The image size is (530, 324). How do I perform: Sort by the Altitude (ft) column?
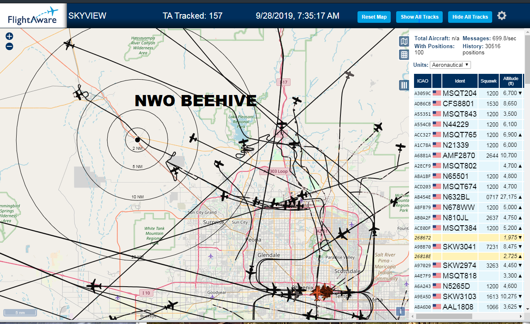[x=511, y=81]
